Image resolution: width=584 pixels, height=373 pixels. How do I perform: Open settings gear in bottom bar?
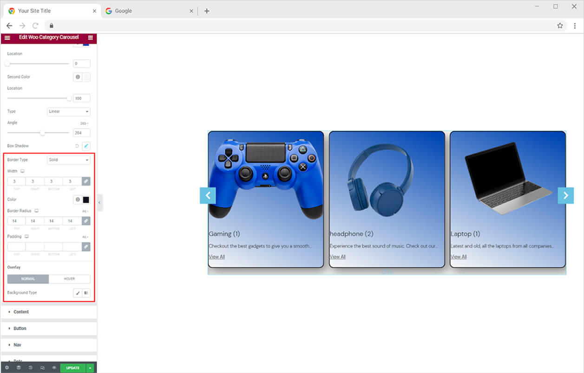click(7, 368)
